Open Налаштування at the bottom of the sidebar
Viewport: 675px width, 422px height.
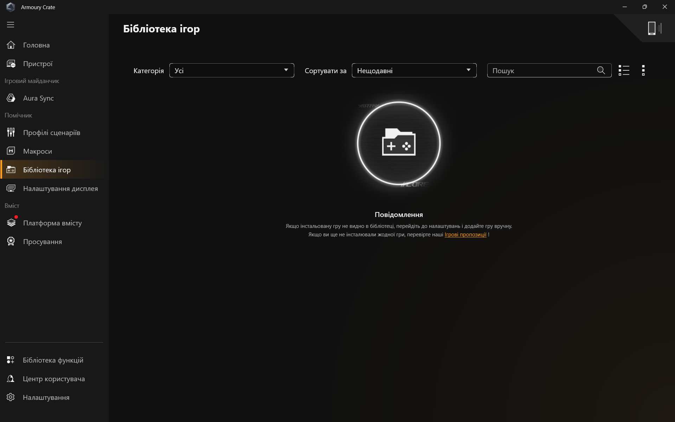pyautogui.click(x=46, y=397)
